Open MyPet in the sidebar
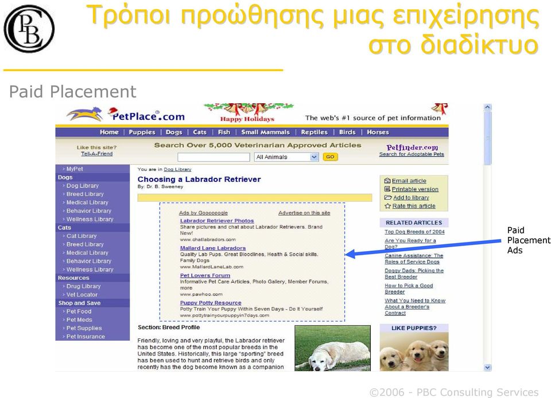 tap(75, 169)
